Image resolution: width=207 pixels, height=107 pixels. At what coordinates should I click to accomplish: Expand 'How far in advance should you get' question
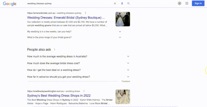[x=78, y=77]
